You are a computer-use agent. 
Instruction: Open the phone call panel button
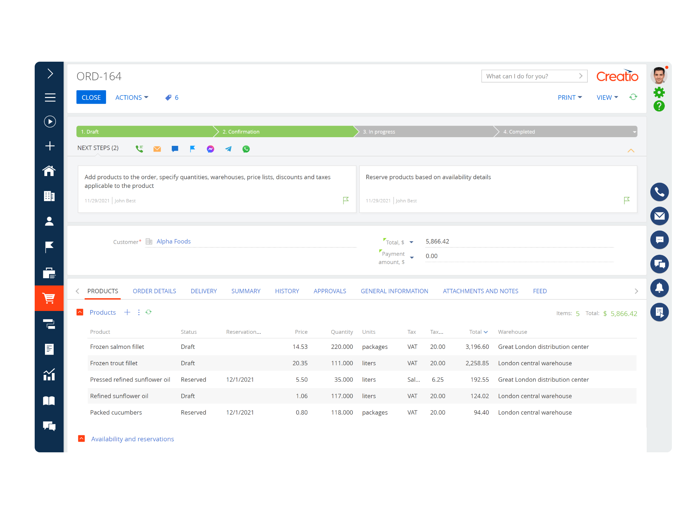coord(659,192)
